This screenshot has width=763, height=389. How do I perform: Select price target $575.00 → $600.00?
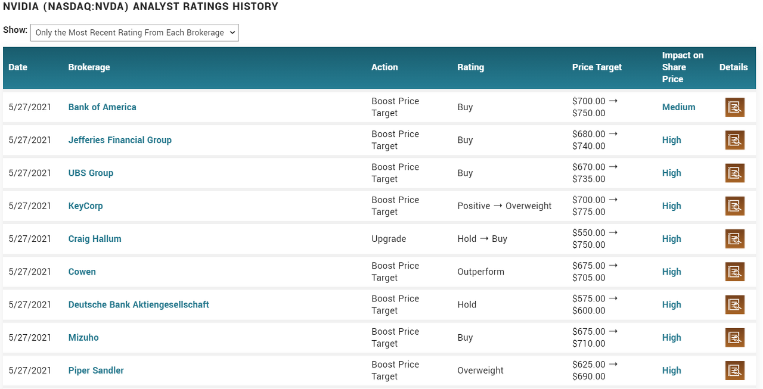point(595,304)
